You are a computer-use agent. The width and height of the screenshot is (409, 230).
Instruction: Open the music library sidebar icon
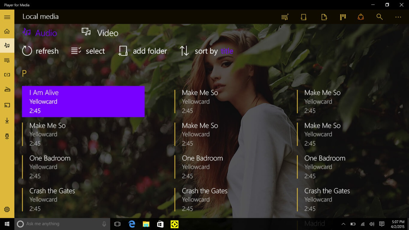click(x=7, y=45)
